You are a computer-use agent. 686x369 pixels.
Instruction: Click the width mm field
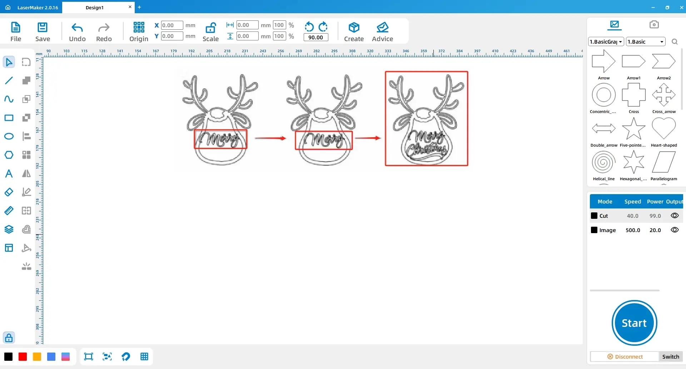pos(247,25)
